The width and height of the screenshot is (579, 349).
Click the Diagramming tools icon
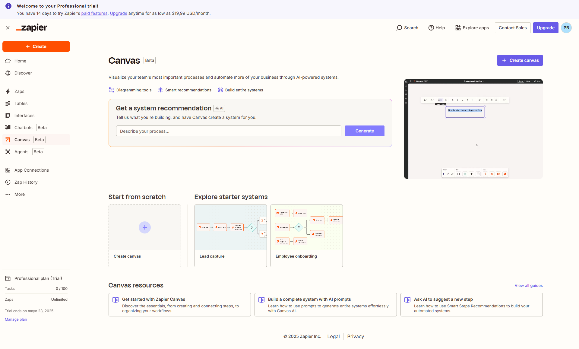tap(112, 90)
